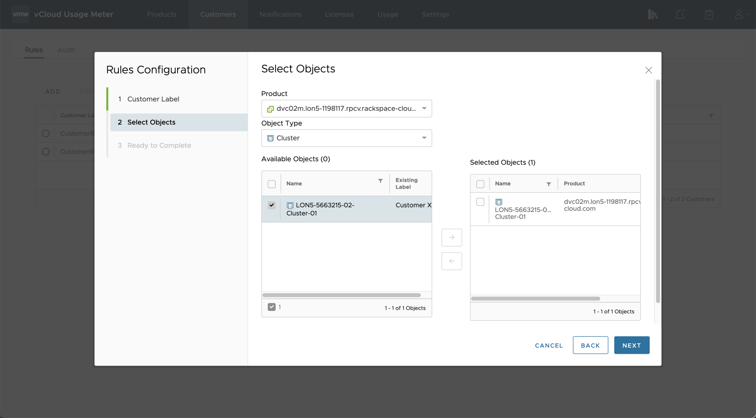Uncheck LON5-5663215-02-Cluster-01 in Available Objects
The image size is (756, 418).
click(x=272, y=205)
